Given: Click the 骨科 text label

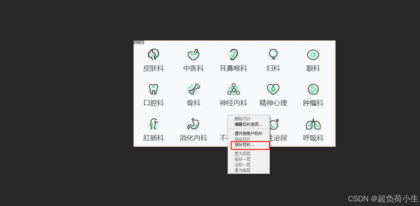Looking at the screenshot, I should [193, 103].
